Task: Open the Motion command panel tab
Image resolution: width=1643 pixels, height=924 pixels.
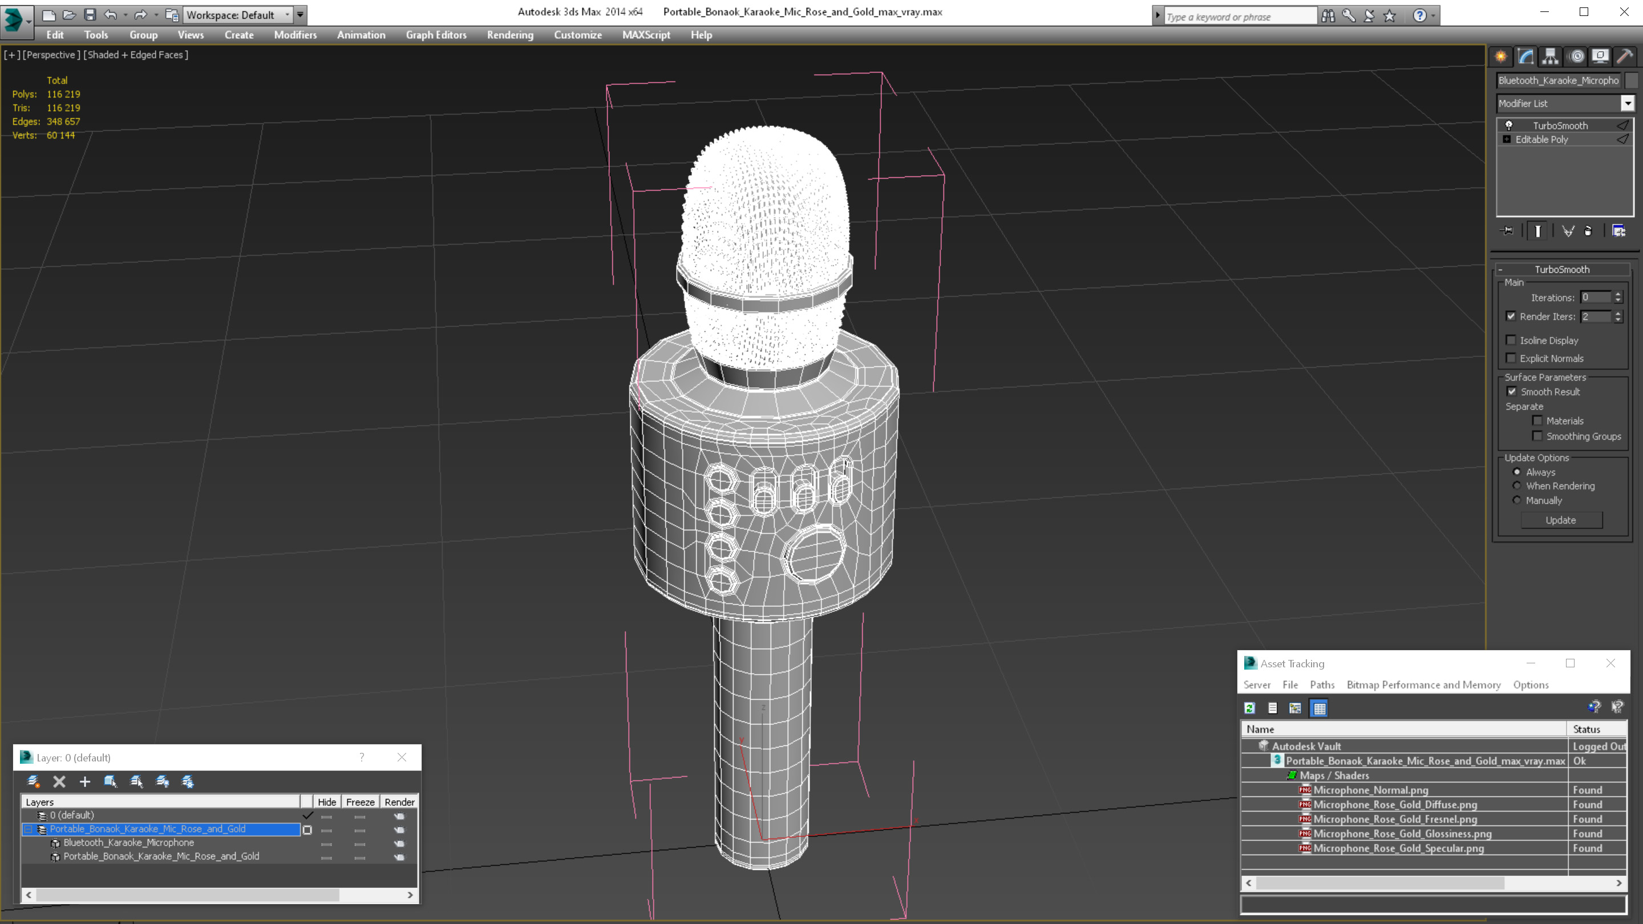Action: 1576,57
